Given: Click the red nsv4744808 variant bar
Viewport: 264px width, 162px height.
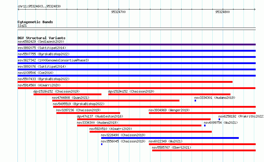Looking at the screenshot, I should tap(116, 101).
